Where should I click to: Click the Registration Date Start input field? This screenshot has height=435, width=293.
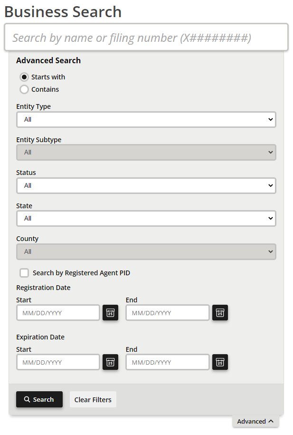[x=58, y=313]
